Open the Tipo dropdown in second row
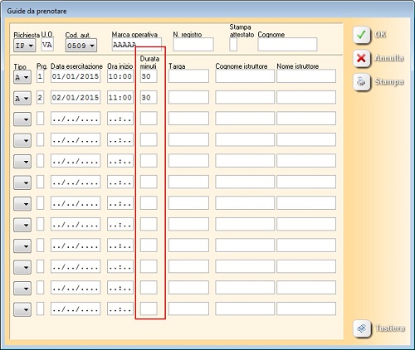The width and height of the screenshot is (415, 350). coord(22,98)
